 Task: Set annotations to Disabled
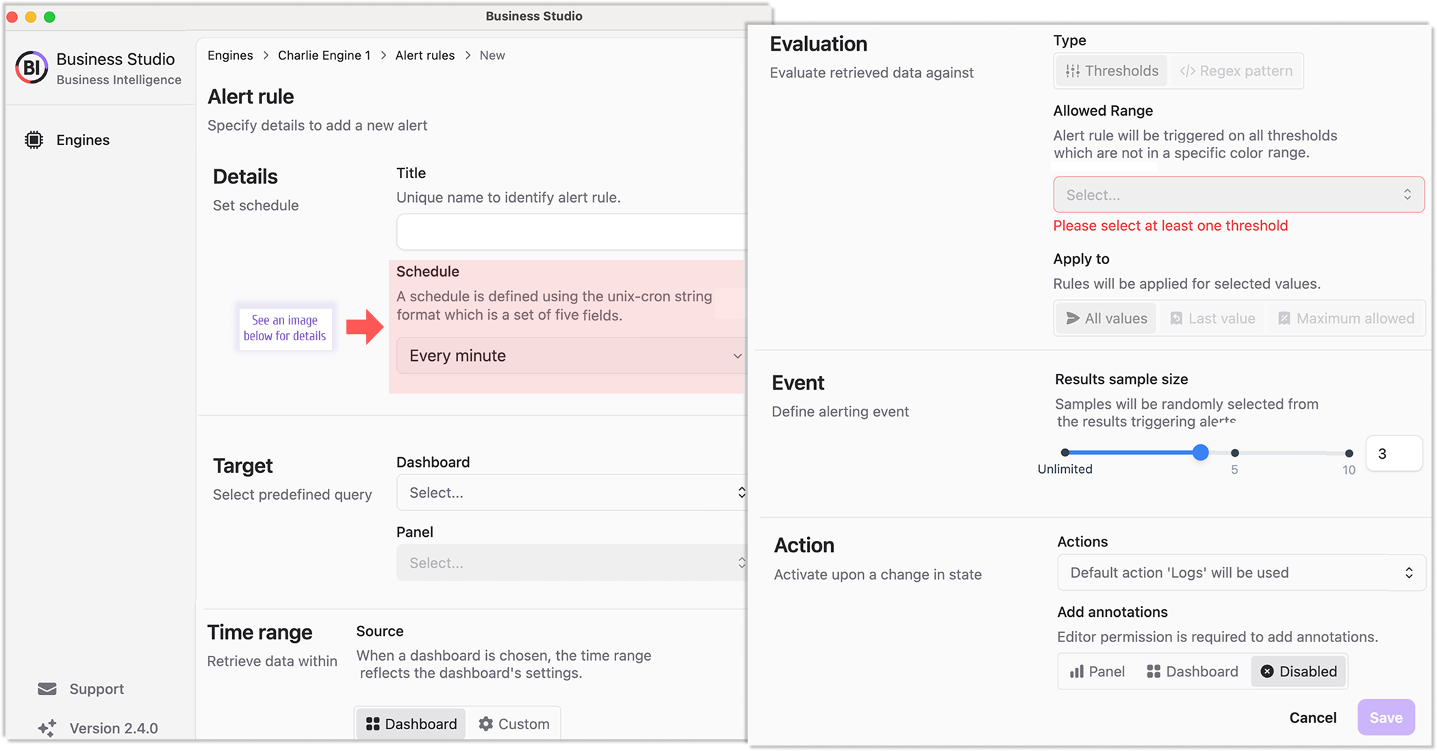[x=1299, y=672]
